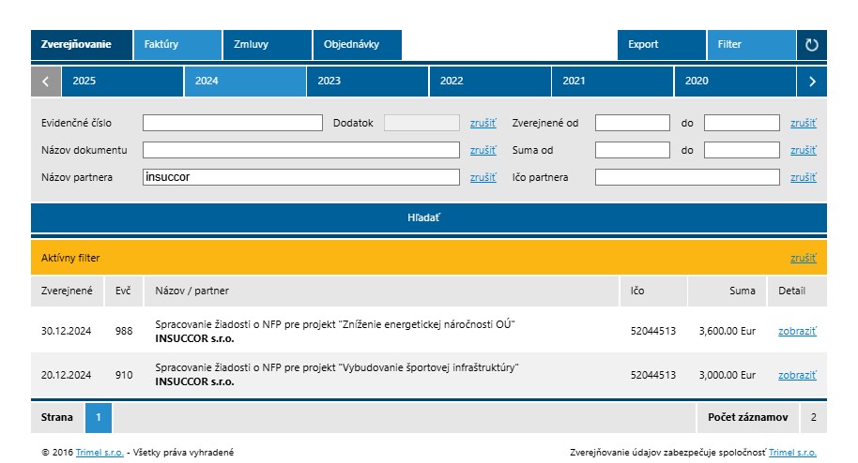Open the Export menu
858x463 pixels.
(661, 44)
